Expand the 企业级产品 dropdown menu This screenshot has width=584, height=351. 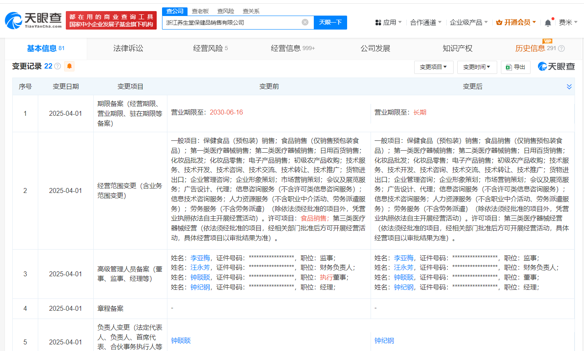point(468,22)
